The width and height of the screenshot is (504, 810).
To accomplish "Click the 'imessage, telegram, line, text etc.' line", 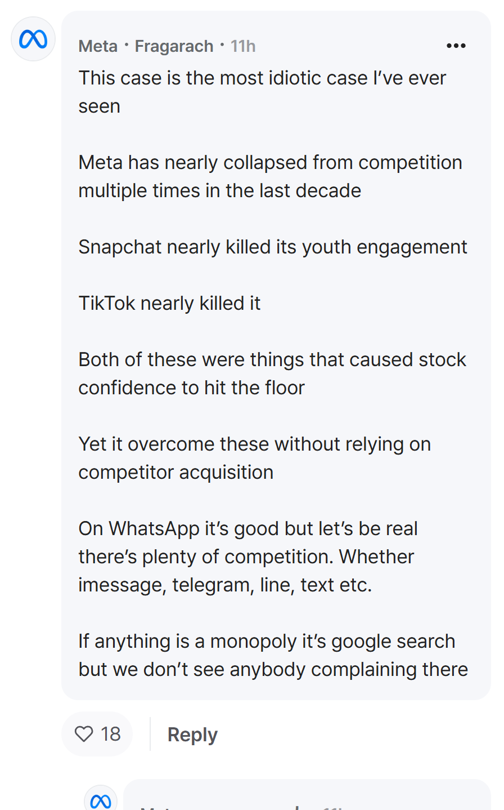I will [225, 585].
